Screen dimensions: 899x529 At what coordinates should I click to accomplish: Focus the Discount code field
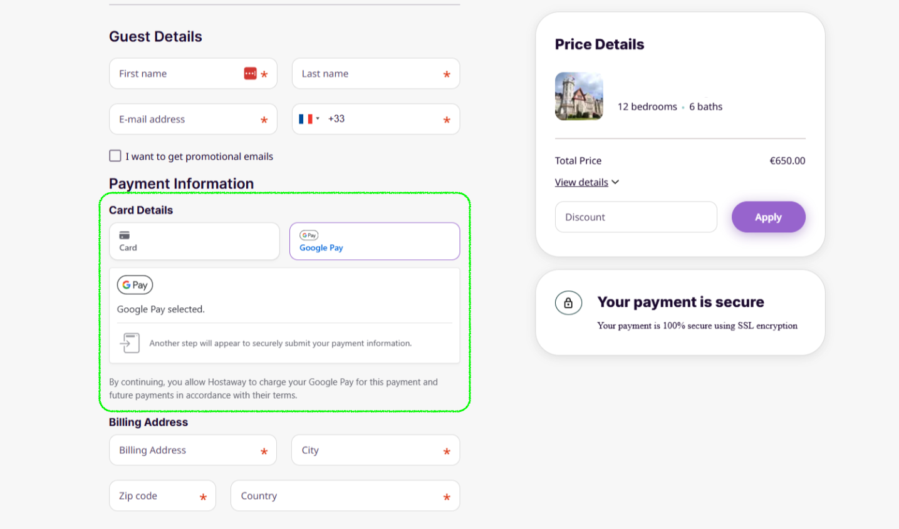click(636, 217)
